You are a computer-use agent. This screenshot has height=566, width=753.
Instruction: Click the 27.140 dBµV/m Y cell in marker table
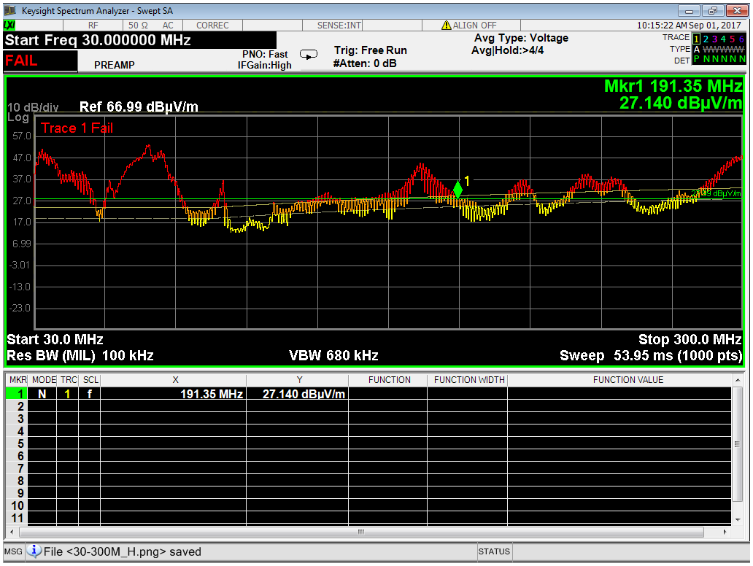click(x=298, y=394)
